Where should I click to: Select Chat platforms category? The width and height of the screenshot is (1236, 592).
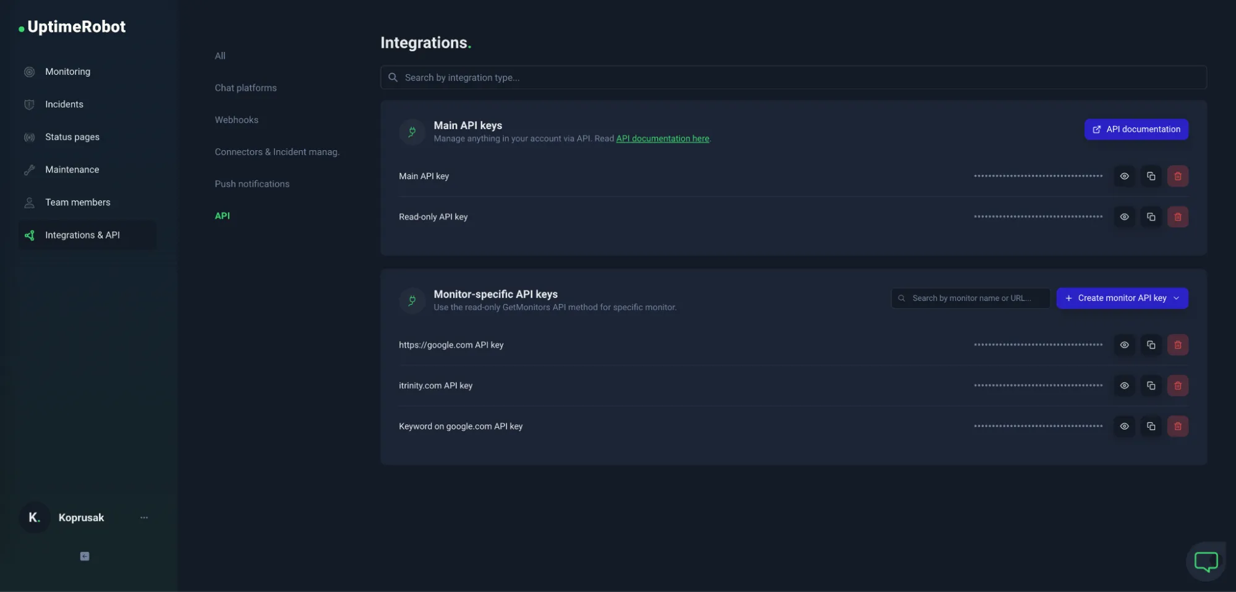tap(245, 88)
